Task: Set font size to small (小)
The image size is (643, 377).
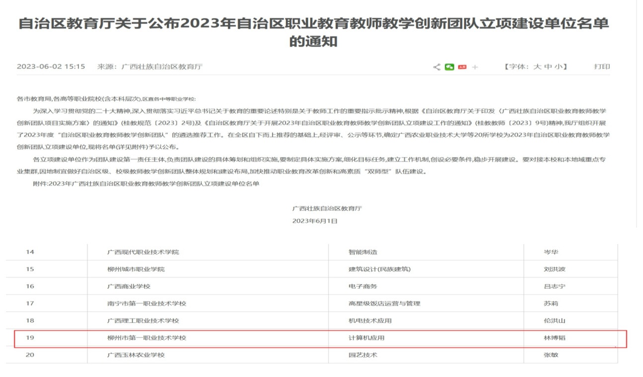Action: point(559,66)
